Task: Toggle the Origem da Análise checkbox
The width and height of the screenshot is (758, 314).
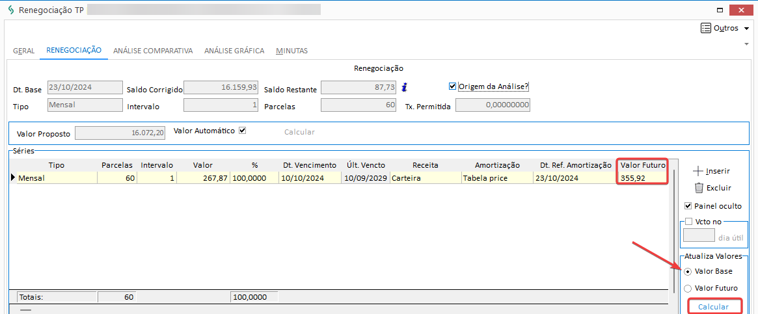Action: coord(453,86)
